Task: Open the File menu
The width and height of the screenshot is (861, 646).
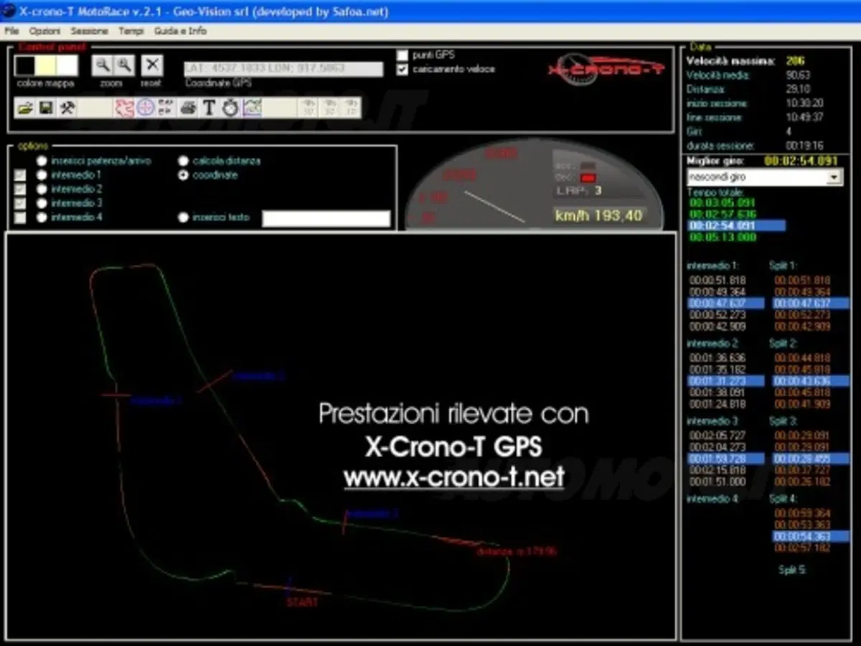Action: 11,31
